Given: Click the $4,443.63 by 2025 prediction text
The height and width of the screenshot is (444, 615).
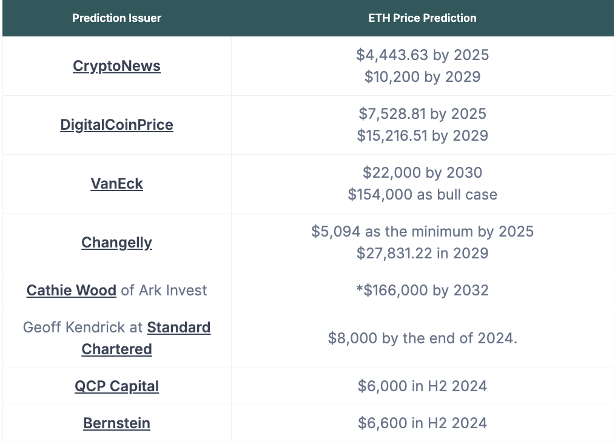Looking at the screenshot, I should tap(422, 55).
